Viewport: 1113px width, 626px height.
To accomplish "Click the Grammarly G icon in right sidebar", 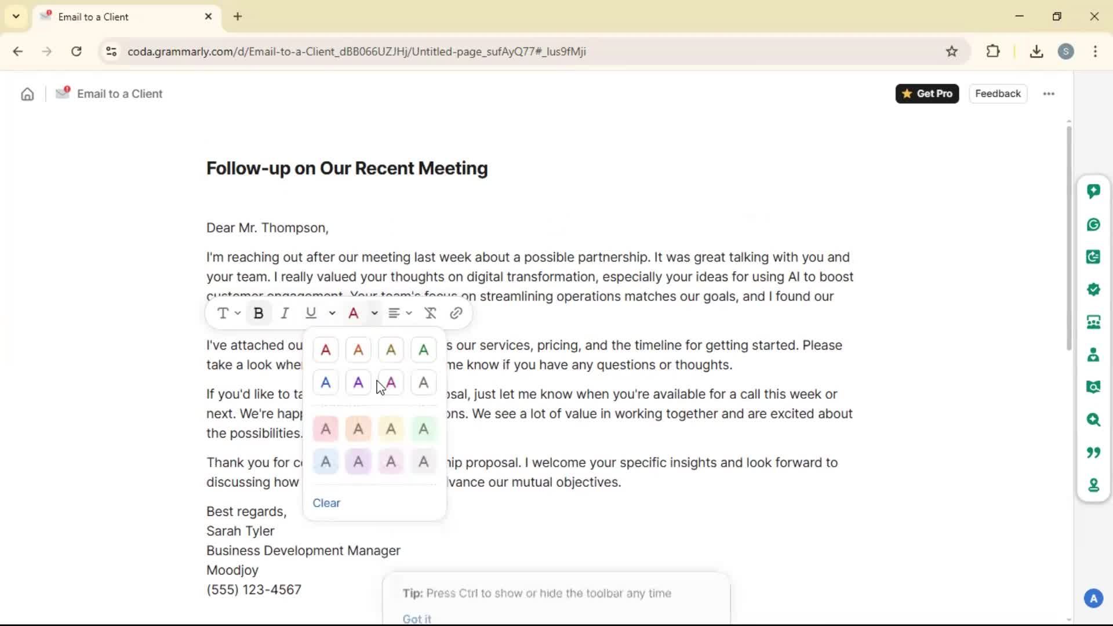I will [x=1093, y=224].
